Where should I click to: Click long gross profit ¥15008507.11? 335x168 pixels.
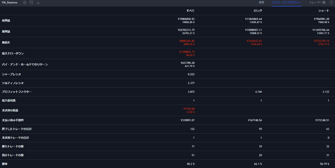[253, 30]
